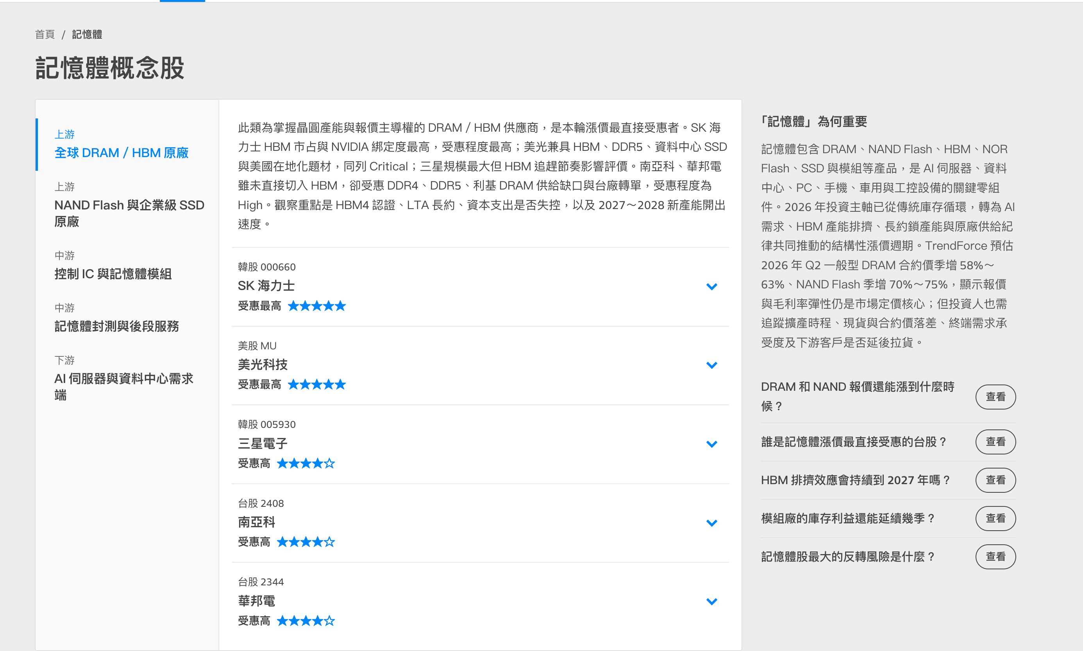This screenshot has width=1083, height=651.
Task: Click the five-star rating for SK 海力士
Action: point(316,306)
